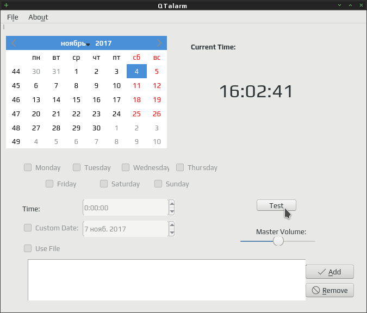The width and height of the screenshot is (367, 313).
Task: Select November 12 Sunday in calendar
Action: point(157,86)
